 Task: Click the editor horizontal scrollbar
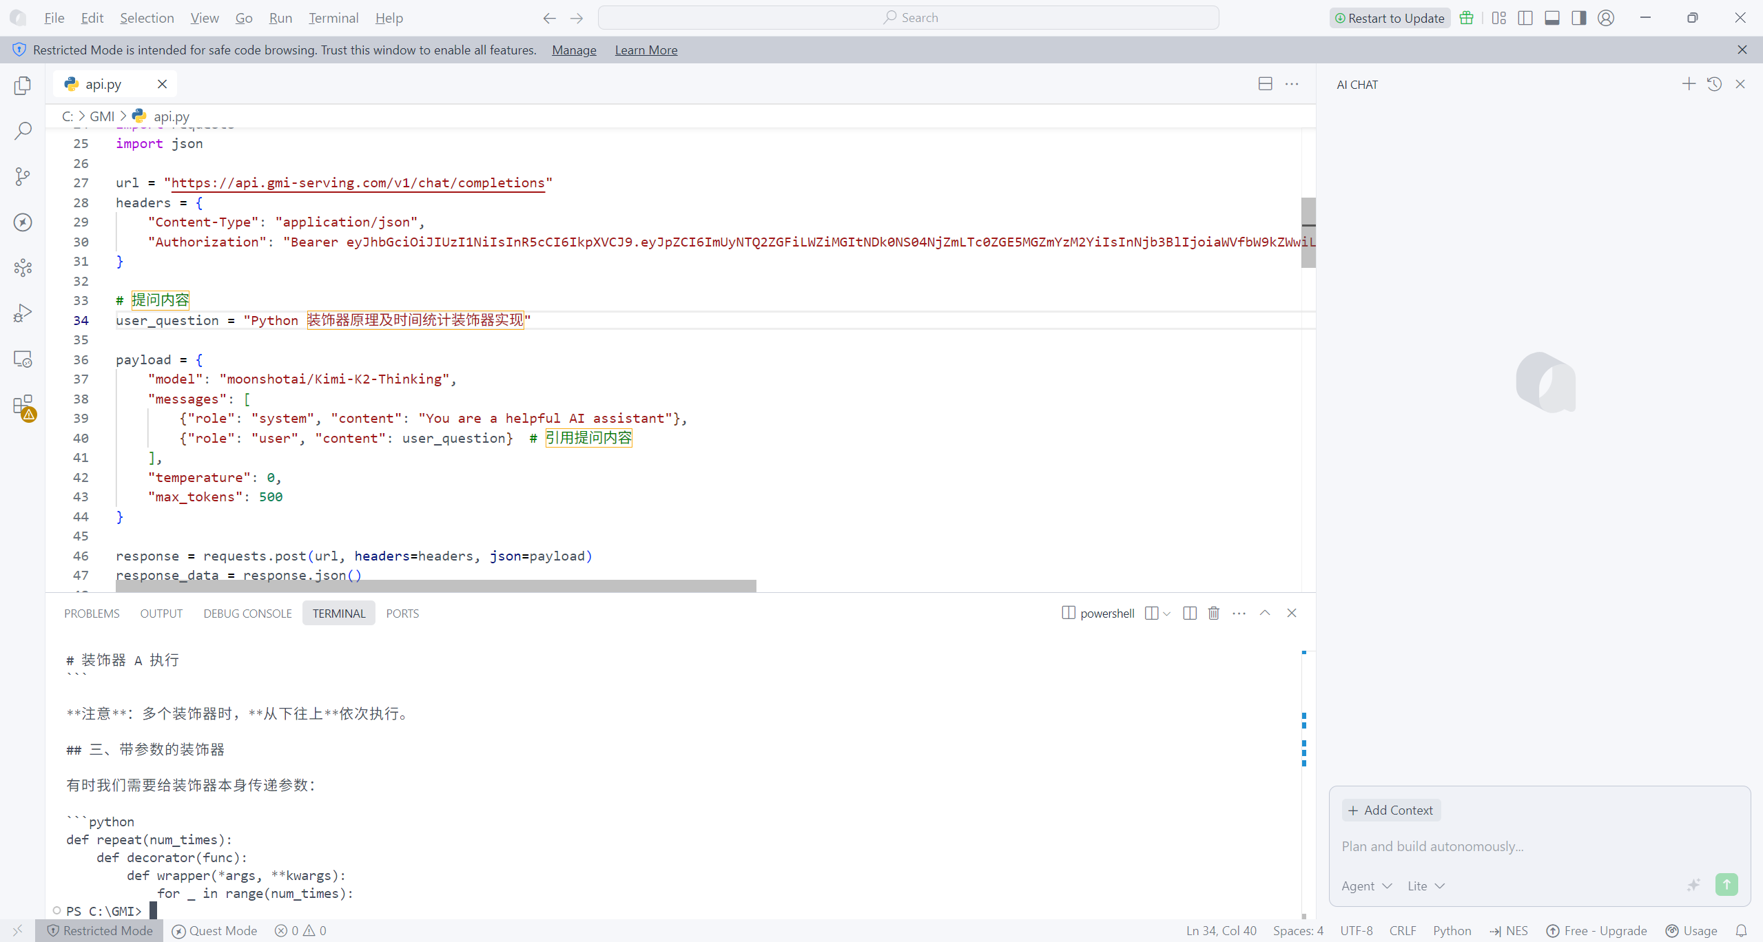pyautogui.click(x=435, y=586)
